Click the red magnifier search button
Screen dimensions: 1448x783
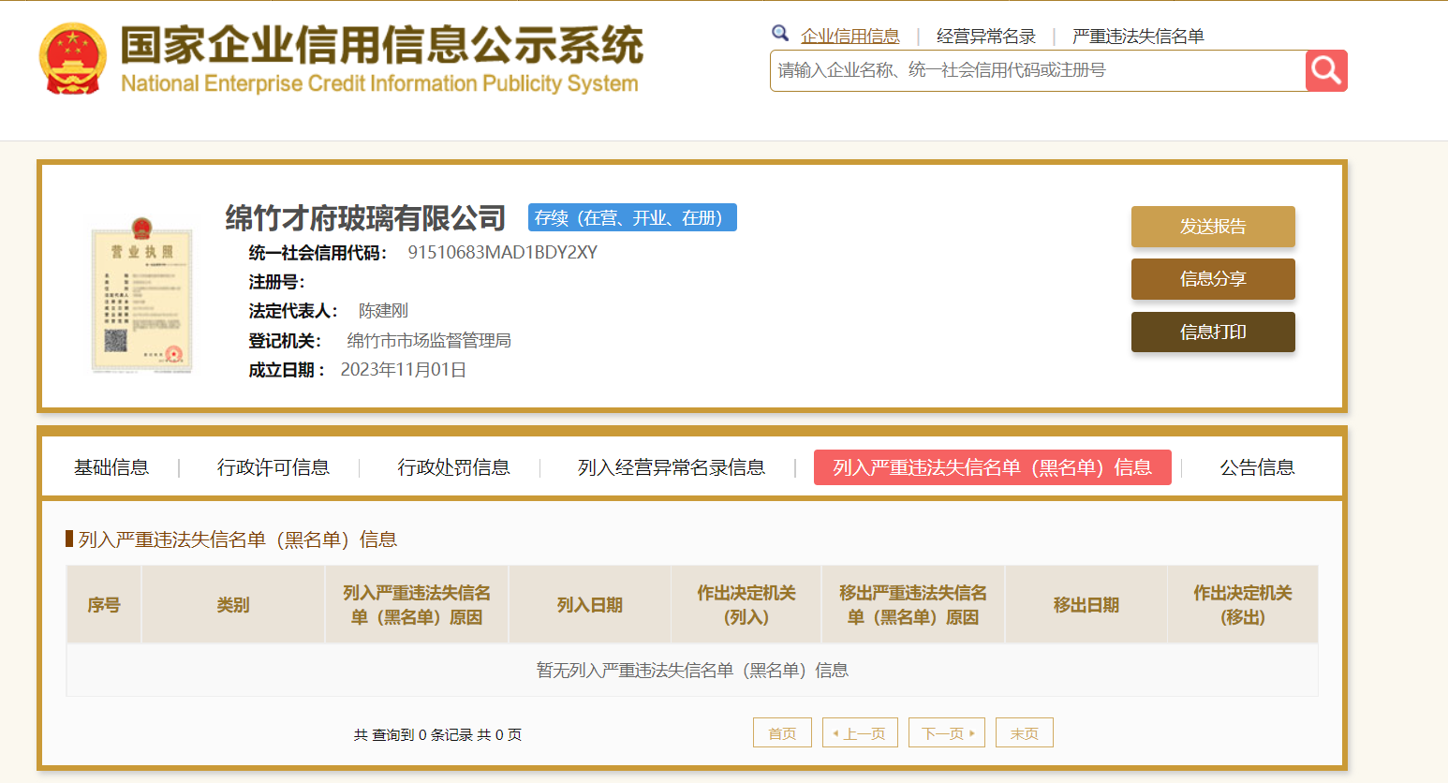tap(1326, 70)
